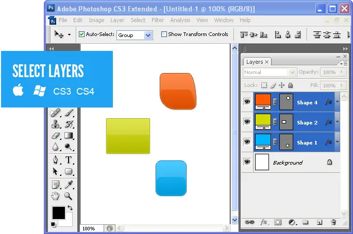Viewport: 353px width, 234px height.
Task: Open the Layer menu
Action: click(117, 20)
